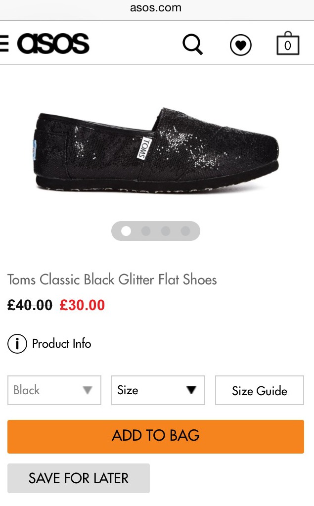Open saved items heart icon
Image resolution: width=314 pixels, height=506 pixels.
coord(241,46)
